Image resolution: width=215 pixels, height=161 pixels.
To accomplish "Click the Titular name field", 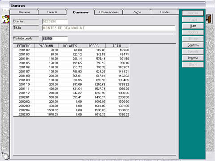I will [109, 28].
